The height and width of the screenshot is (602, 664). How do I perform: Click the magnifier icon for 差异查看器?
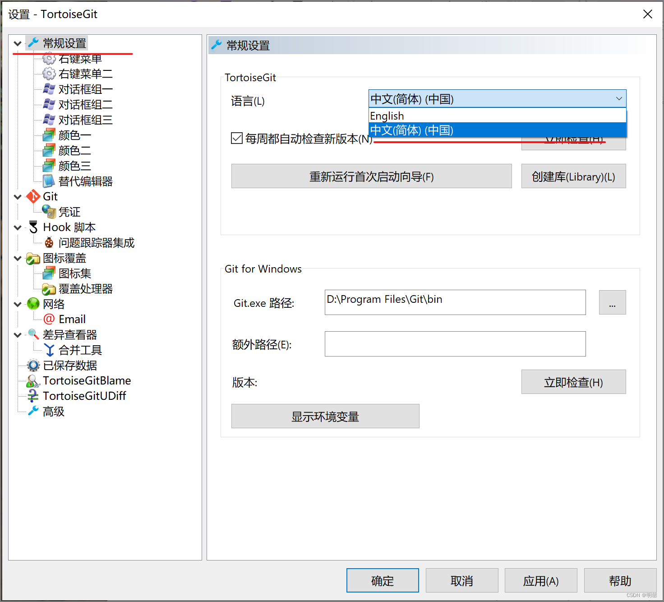pyautogui.click(x=33, y=334)
